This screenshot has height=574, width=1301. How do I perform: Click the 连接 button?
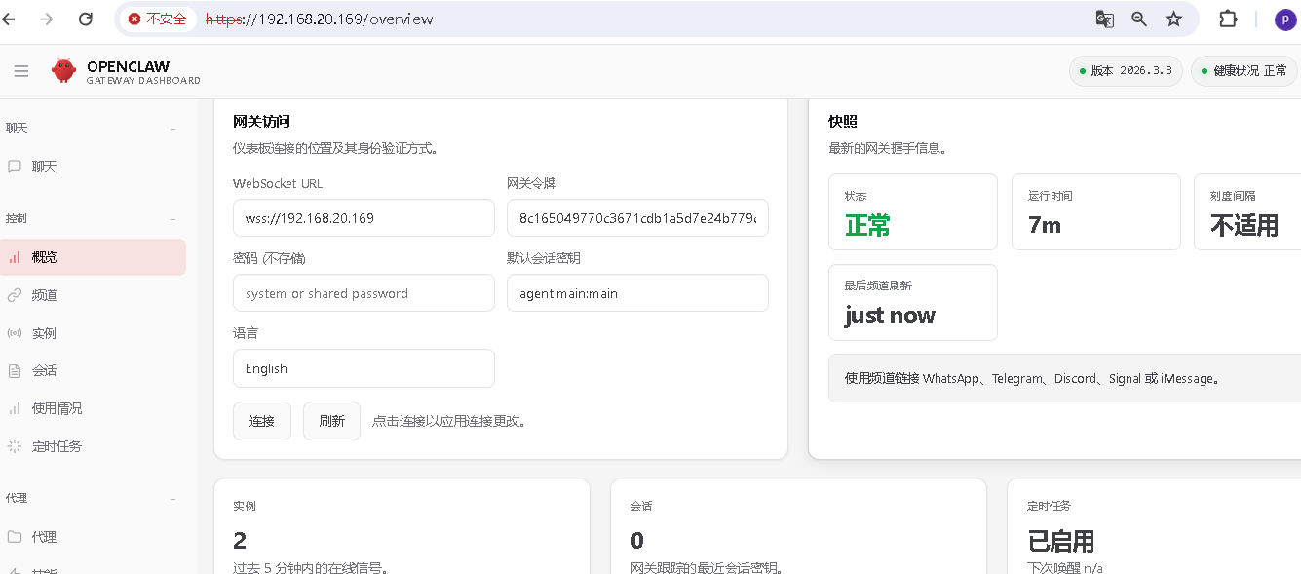[x=261, y=421]
